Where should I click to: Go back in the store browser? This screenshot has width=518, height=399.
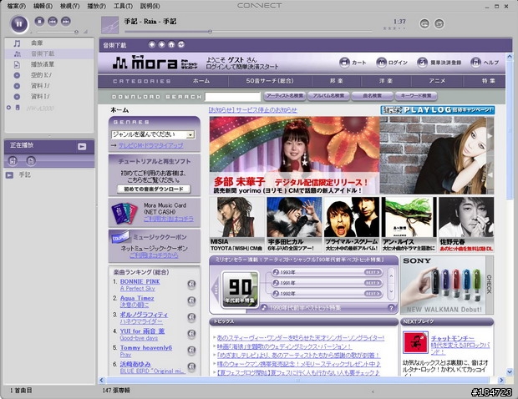(x=151, y=44)
